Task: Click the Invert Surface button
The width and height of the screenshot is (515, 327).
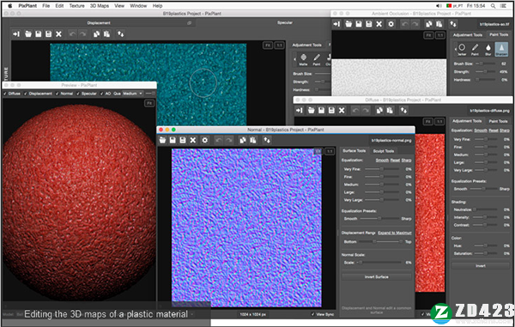Action: (377, 276)
